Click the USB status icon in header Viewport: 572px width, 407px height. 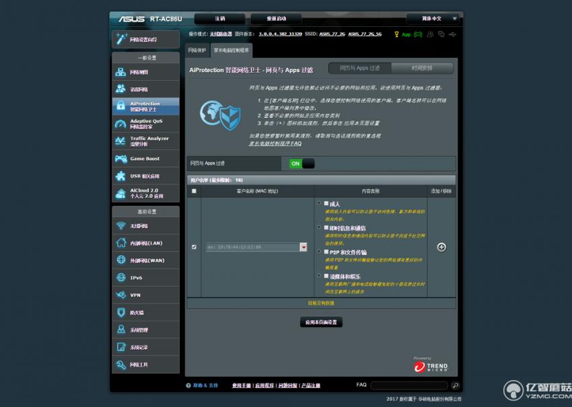452,34
